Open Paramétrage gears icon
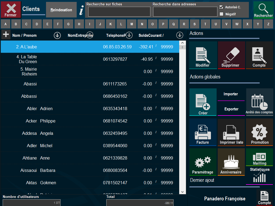The width and height of the screenshot is (275, 206). (203, 162)
